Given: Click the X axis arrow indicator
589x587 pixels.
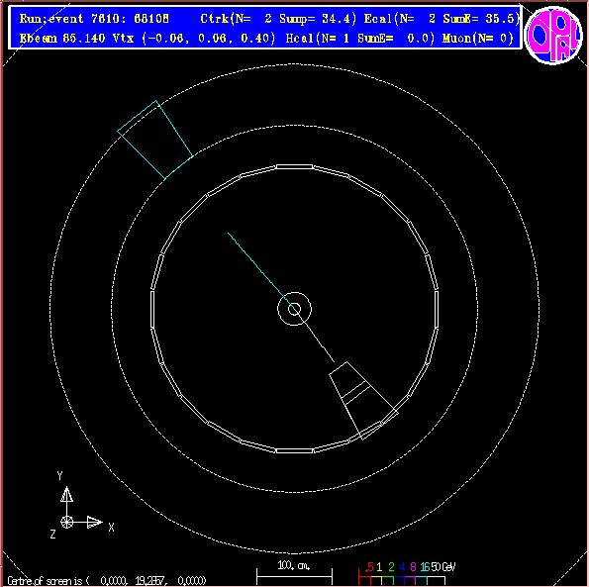Looking at the screenshot, I should click(x=95, y=522).
